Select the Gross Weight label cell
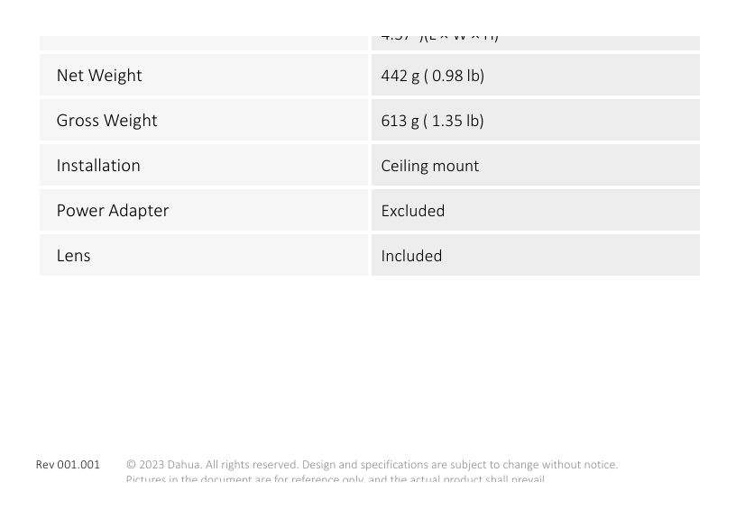The height and width of the screenshot is (518, 736). click(204, 120)
